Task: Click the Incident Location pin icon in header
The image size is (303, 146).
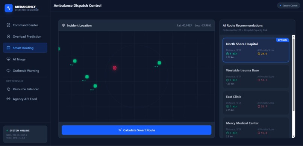Action: coord(64,25)
